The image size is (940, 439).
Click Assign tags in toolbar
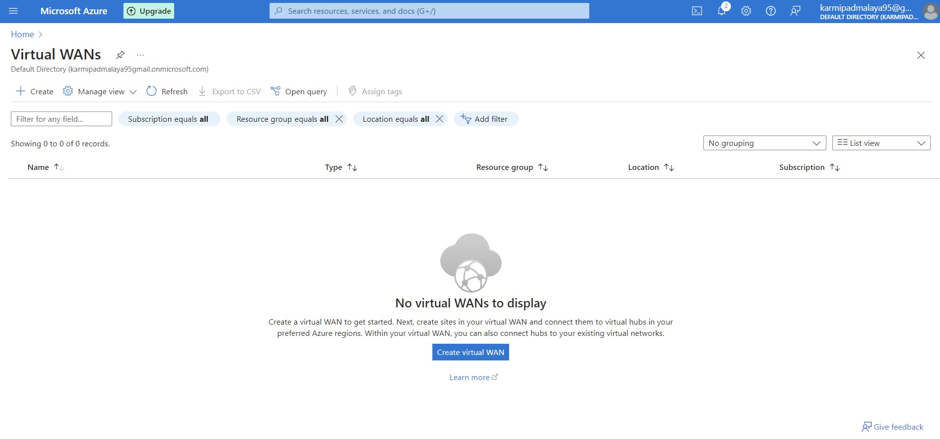tap(375, 91)
